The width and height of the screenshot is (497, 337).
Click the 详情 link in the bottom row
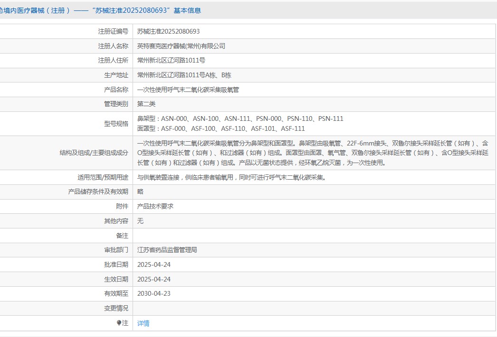coord(143,323)
